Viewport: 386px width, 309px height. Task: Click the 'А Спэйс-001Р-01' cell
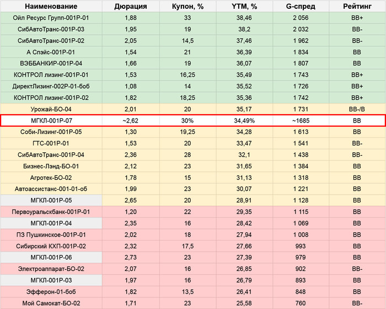pyautogui.click(x=51, y=52)
